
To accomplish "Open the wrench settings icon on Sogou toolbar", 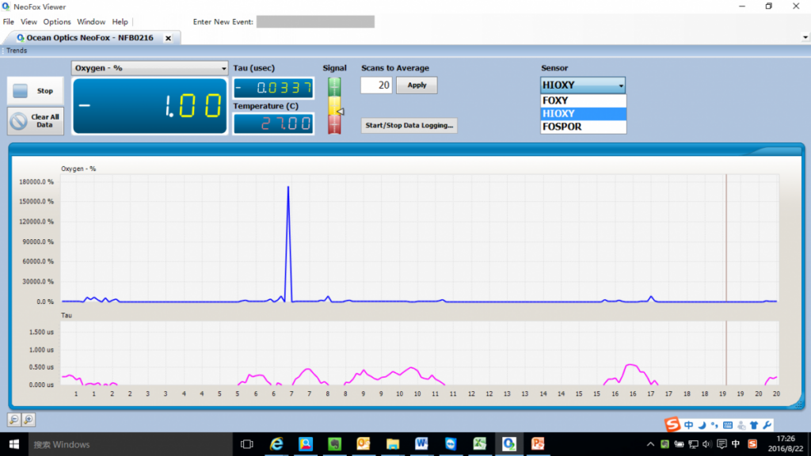I will tap(767, 425).
